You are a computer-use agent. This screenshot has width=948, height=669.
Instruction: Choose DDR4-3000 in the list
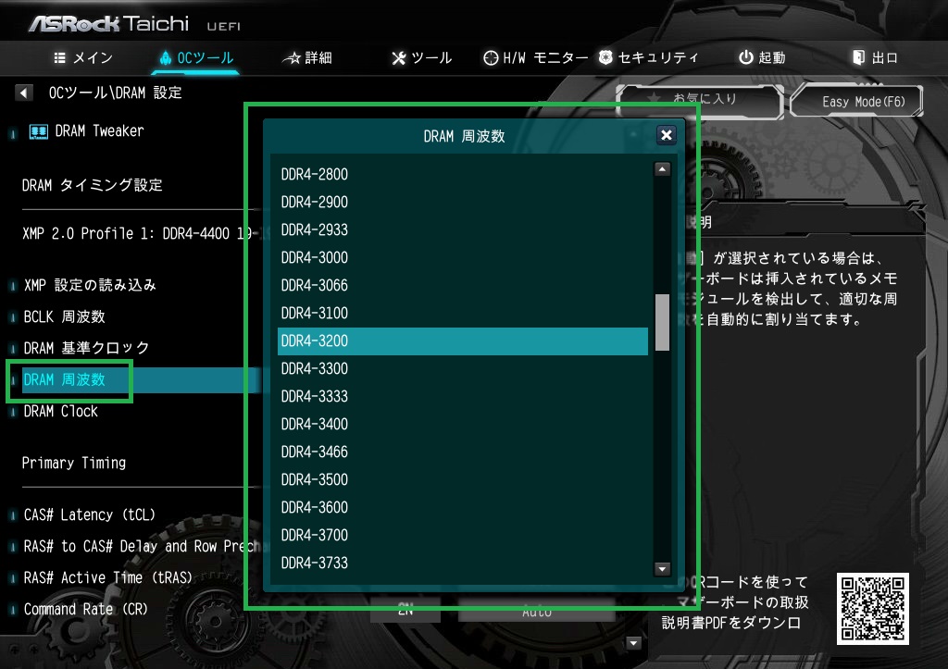[x=463, y=257]
